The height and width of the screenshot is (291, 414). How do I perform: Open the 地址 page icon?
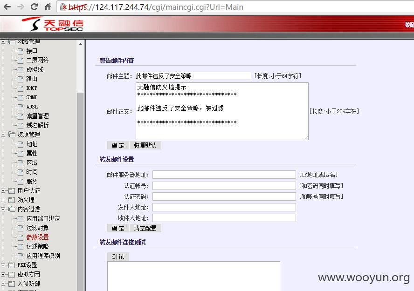[21, 144]
